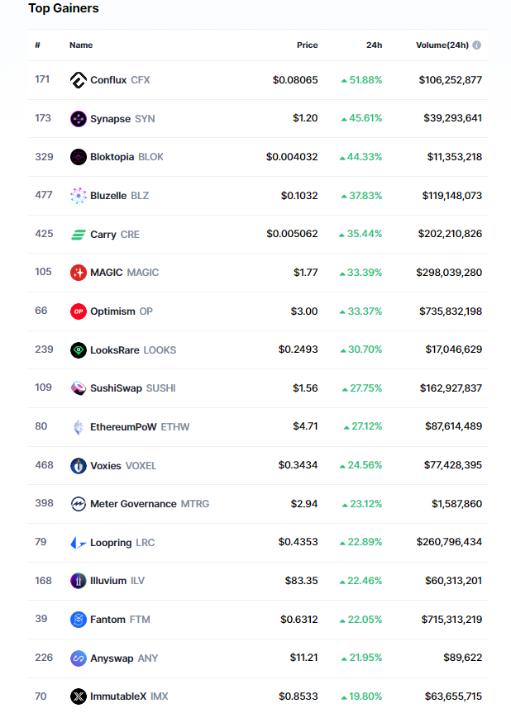Sort table by the Price column header
Screen dimensions: 511x713
pos(307,45)
